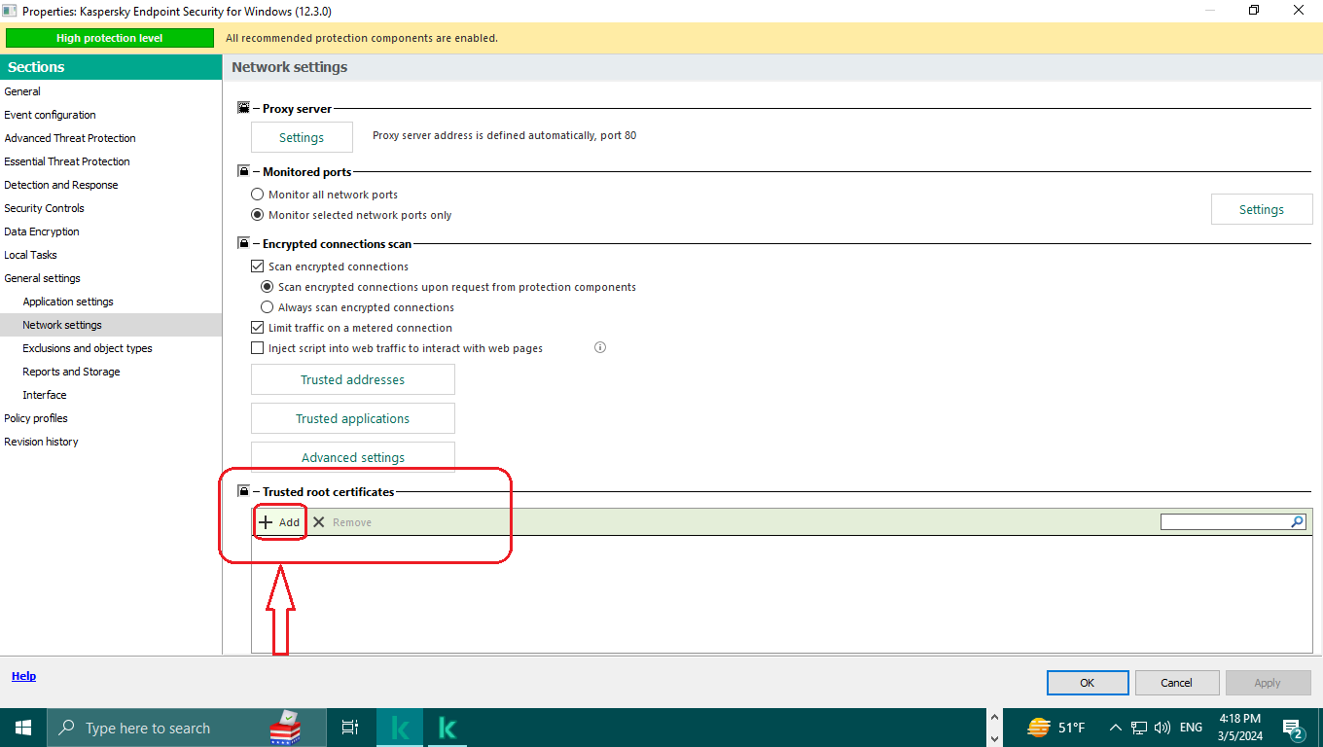
Task: Select Network settings subsection
Action: pos(111,325)
